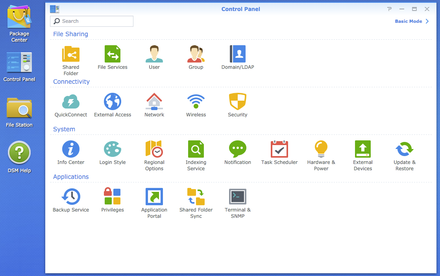The height and width of the screenshot is (276, 440).
Task: Open Task Scheduler
Action: (279, 149)
